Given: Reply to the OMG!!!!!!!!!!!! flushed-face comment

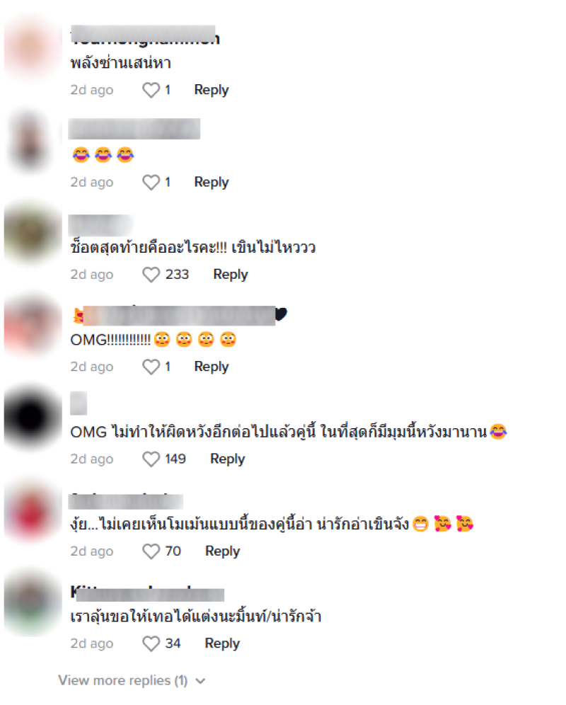Looking at the screenshot, I should coord(212,367).
